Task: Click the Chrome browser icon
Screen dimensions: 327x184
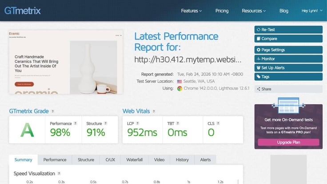Action: tap(179, 89)
